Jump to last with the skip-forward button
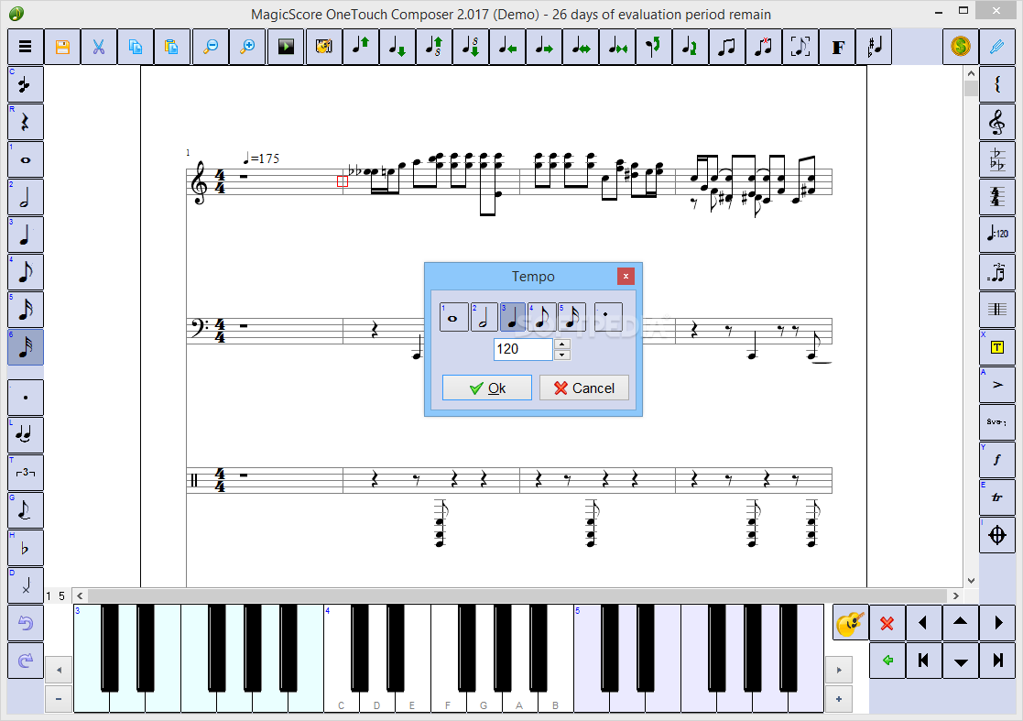This screenshot has height=721, width=1023. pos(997,661)
